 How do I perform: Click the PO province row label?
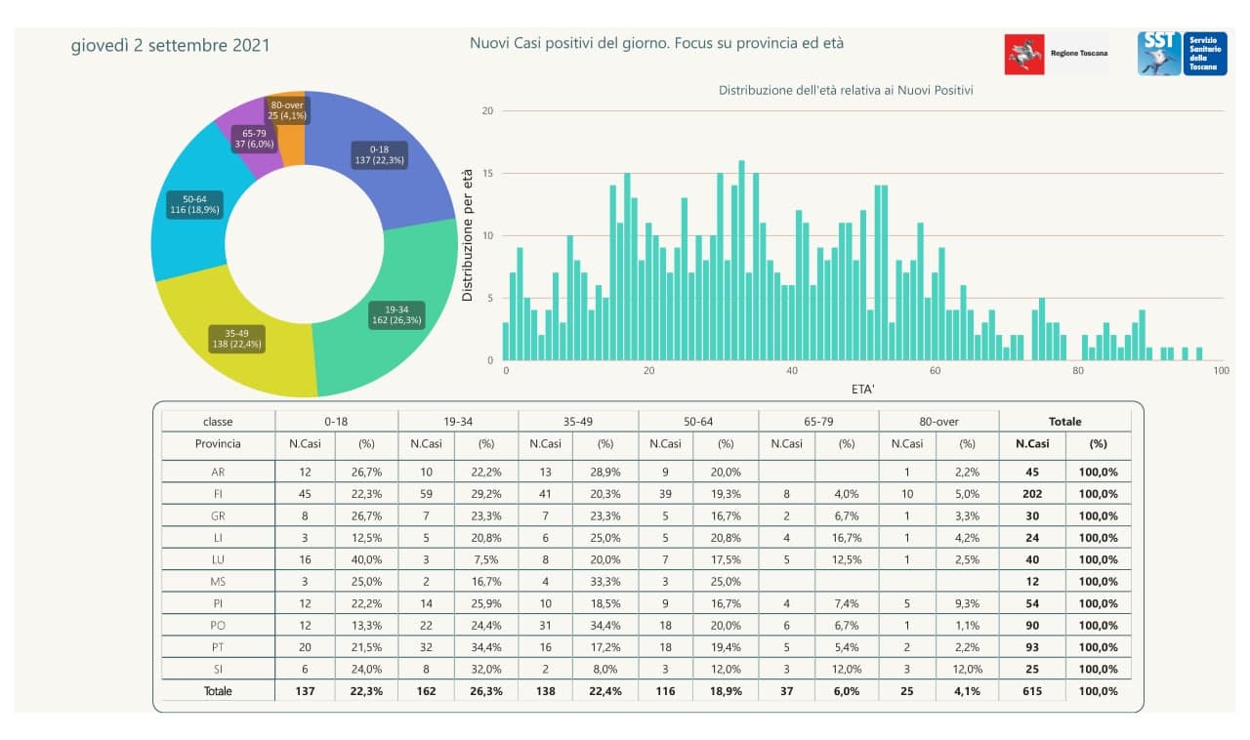pos(218,625)
